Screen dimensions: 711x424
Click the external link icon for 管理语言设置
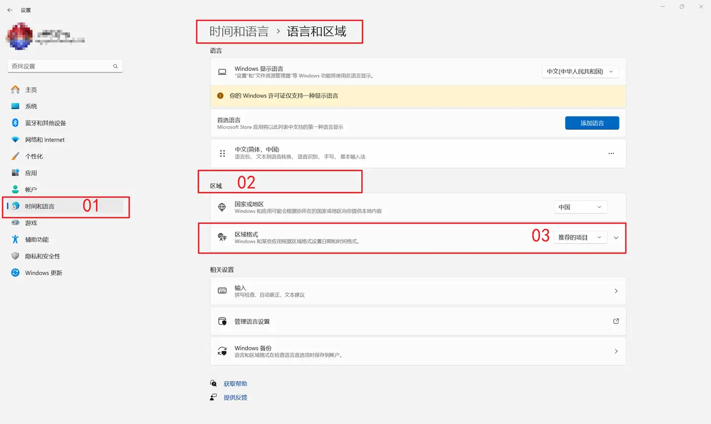616,321
